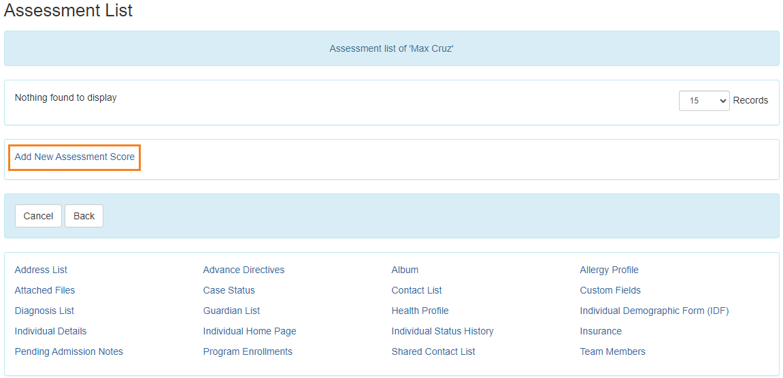View the Allergy Profile
The image size is (783, 378).
pos(609,270)
